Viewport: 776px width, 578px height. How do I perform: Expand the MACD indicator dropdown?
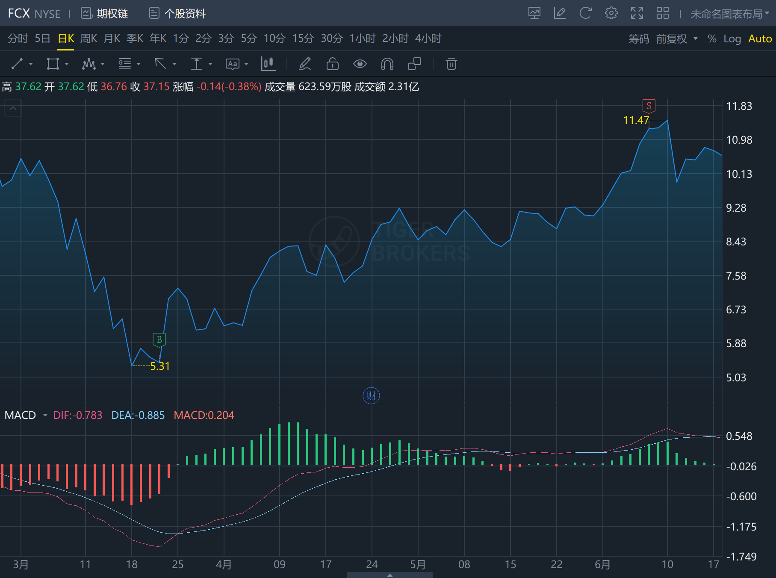point(45,415)
